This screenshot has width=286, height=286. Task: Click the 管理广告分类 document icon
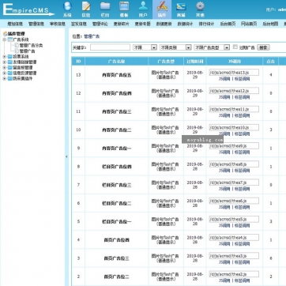click(17, 45)
